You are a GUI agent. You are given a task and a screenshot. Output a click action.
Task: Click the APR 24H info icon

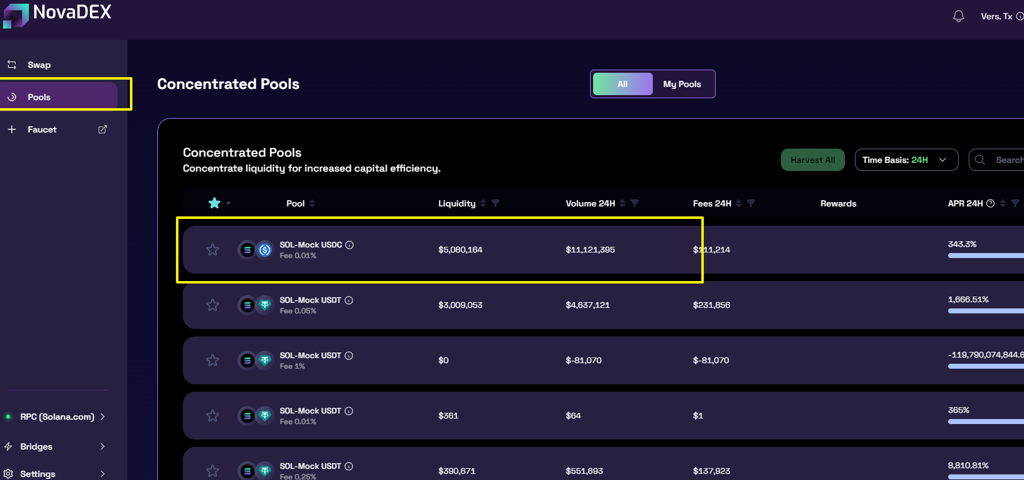tap(990, 203)
